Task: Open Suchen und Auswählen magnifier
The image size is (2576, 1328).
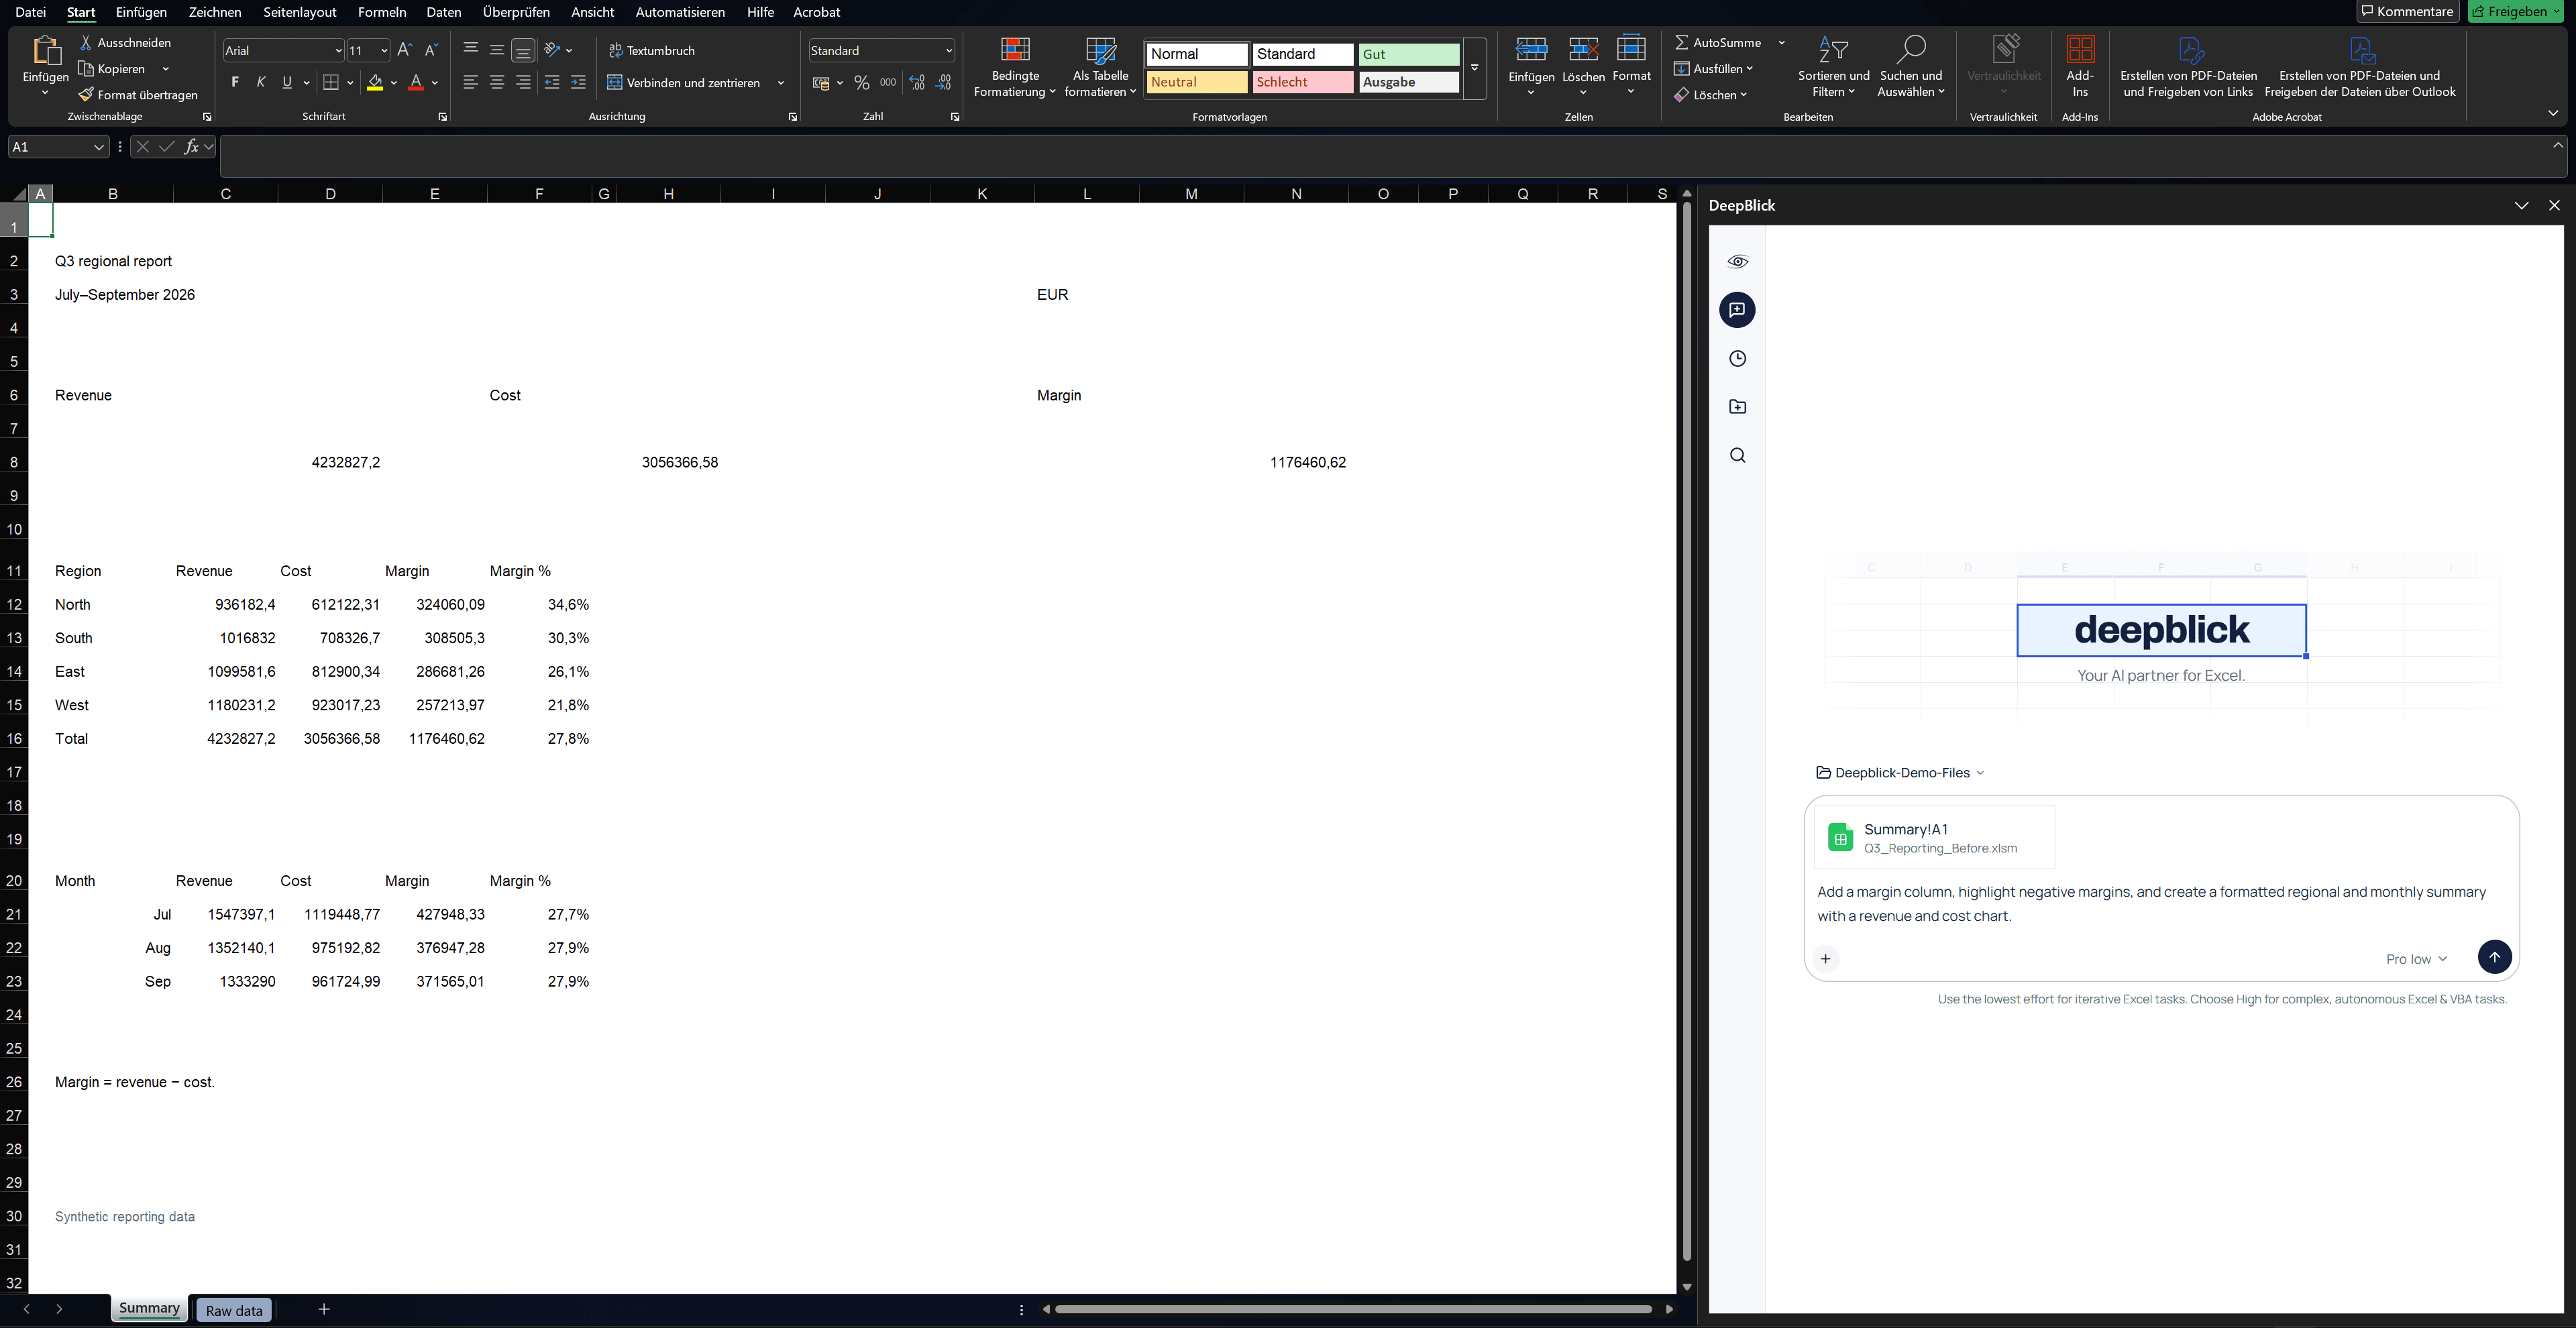Action: 1910,50
